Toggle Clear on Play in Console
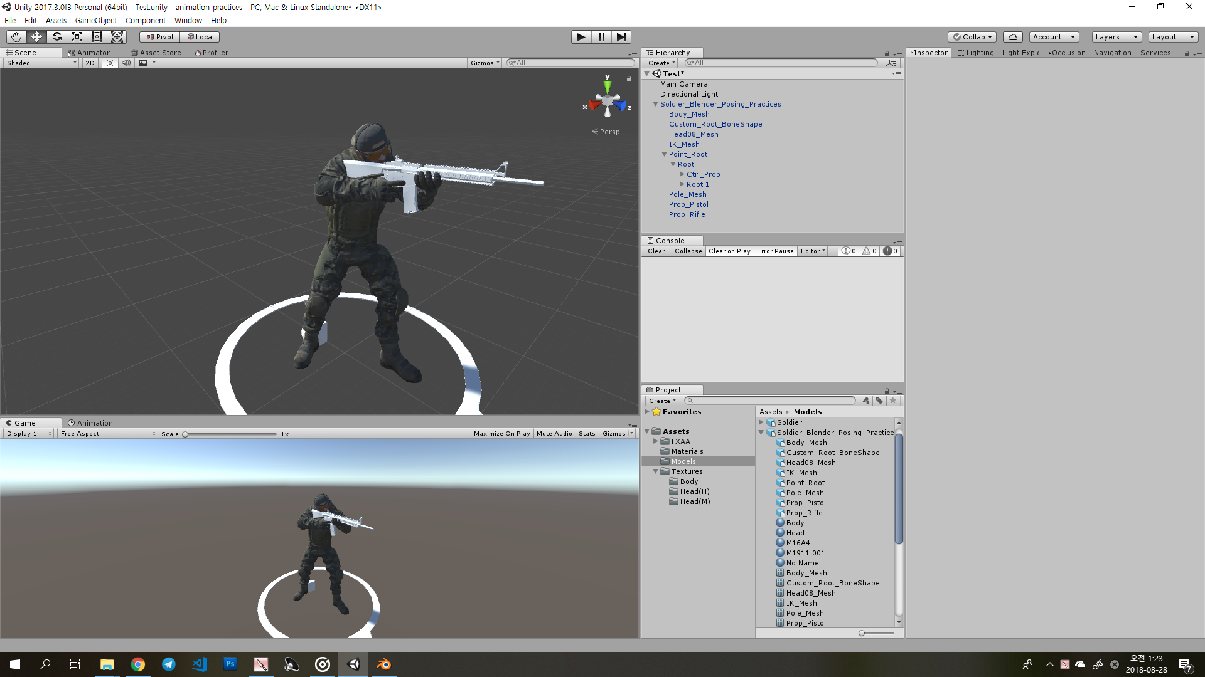This screenshot has width=1205, height=677. coord(729,251)
